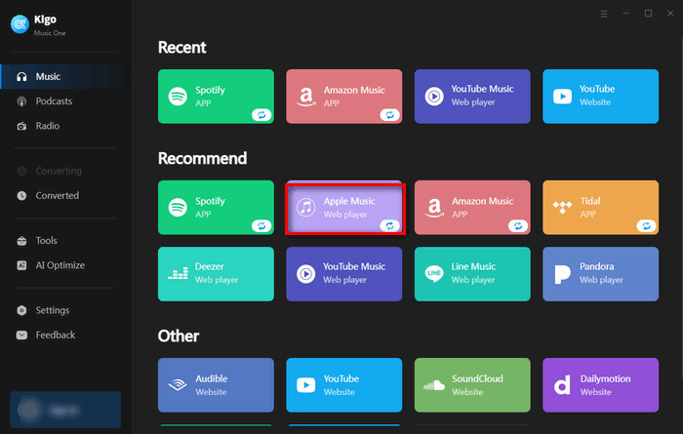
Task: Click the Pandora P logo
Action: tap(562, 274)
